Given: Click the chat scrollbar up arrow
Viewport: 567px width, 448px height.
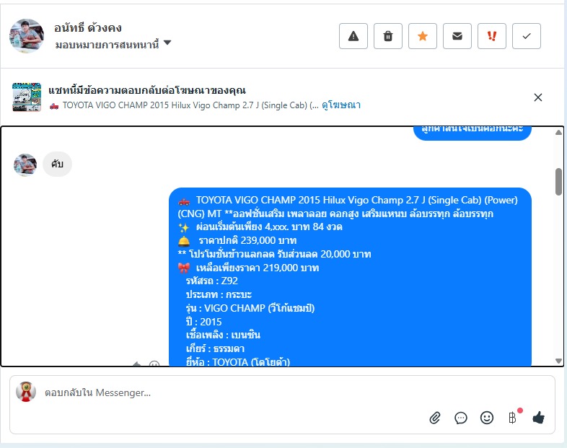Looking at the screenshot, I should (x=558, y=132).
